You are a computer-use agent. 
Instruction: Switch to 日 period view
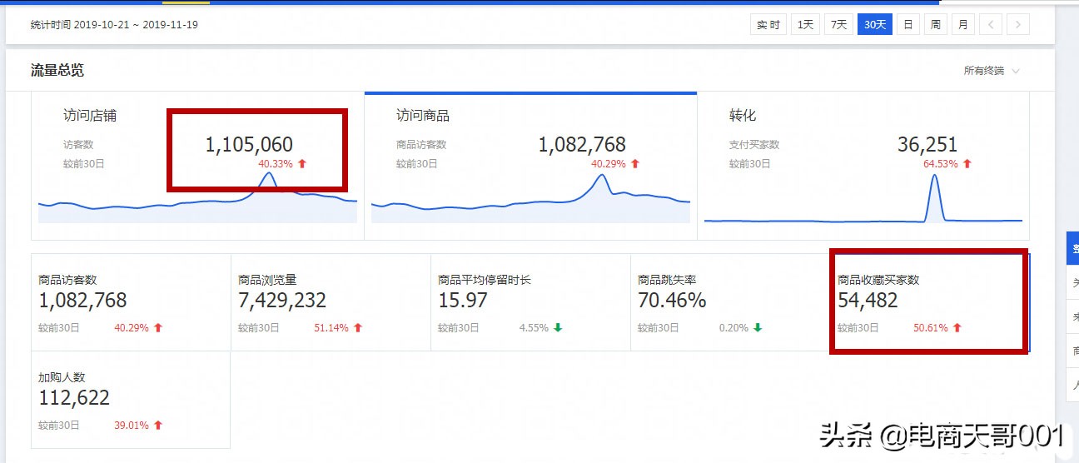(x=908, y=24)
